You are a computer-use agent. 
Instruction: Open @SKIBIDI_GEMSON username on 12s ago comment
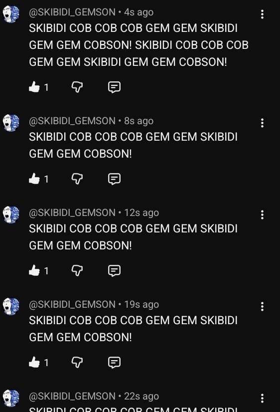coord(72,212)
